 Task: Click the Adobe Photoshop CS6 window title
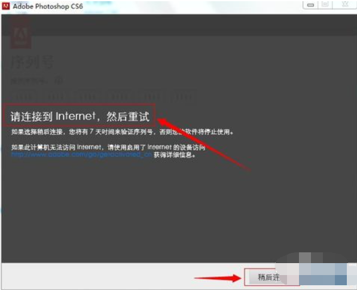click(x=48, y=7)
